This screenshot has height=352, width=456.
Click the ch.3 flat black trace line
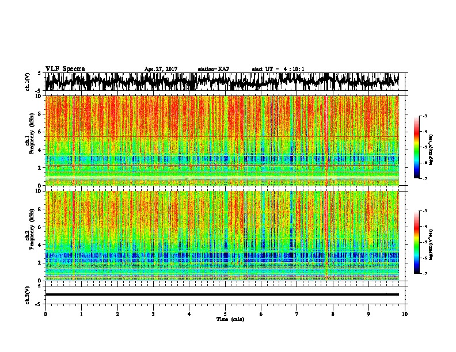(x=222, y=294)
